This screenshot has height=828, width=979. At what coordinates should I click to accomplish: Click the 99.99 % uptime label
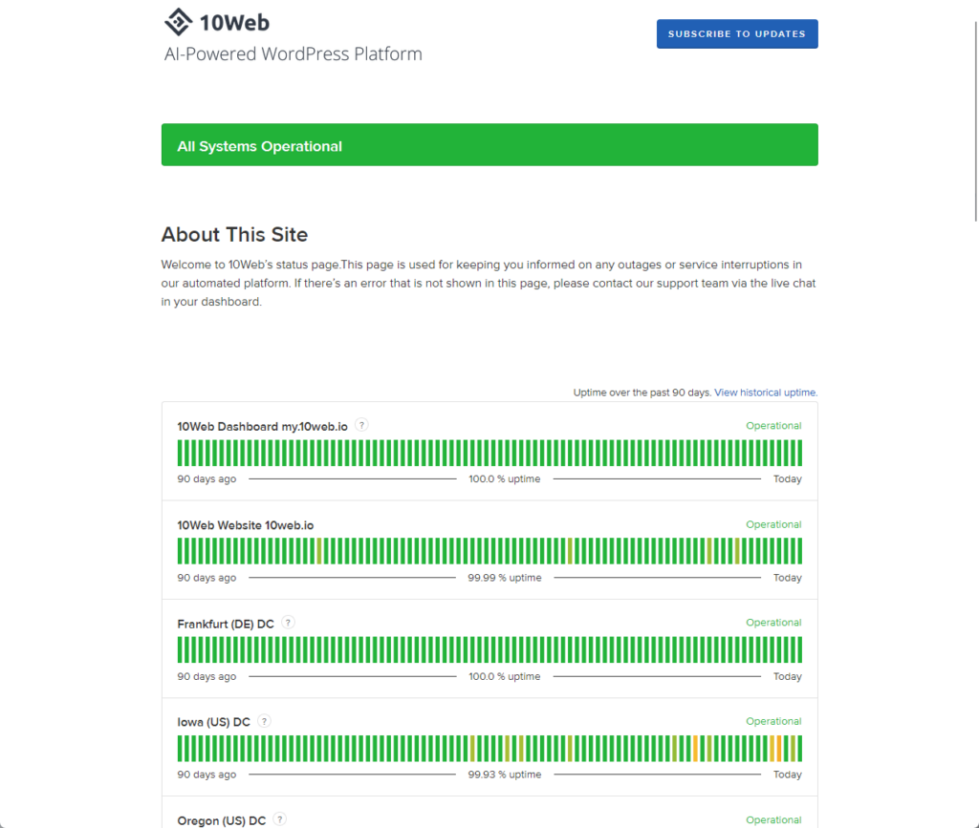(x=505, y=578)
